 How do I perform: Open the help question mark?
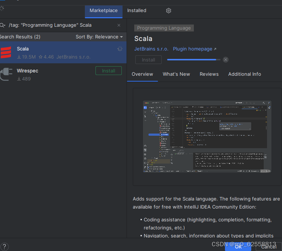click(4, 247)
